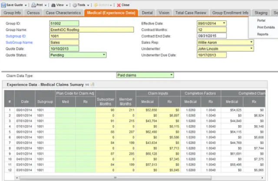Switch to the Census tab
Screen dimensions: 278x181
click(x=33, y=13)
